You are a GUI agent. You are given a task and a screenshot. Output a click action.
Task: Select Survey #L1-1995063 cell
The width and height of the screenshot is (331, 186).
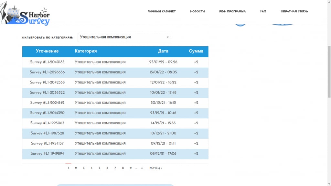[47, 123]
